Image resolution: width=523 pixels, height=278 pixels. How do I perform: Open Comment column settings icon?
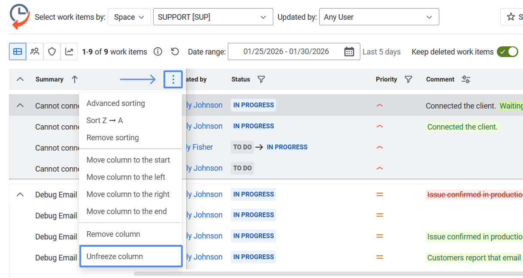point(466,79)
